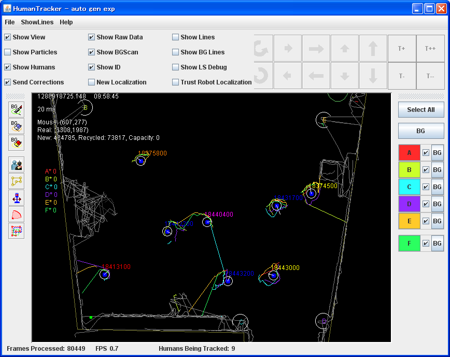Pick the BG red eraser tool
This screenshot has height=357, width=450.
click(16, 142)
